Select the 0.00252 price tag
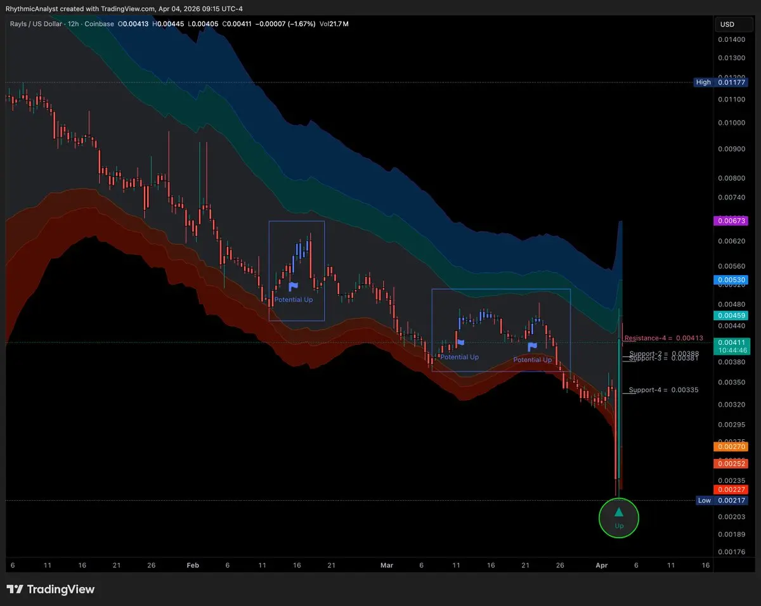This screenshot has width=761, height=606. (x=731, y=464)
